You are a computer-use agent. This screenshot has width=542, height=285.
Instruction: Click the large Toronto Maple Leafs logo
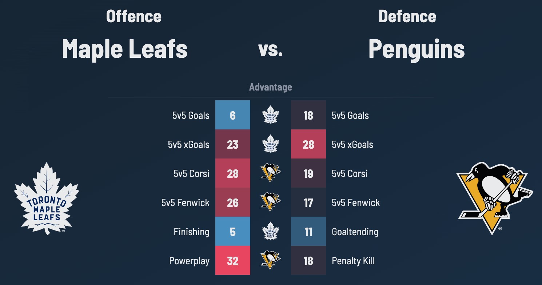(x=47, y=198)
